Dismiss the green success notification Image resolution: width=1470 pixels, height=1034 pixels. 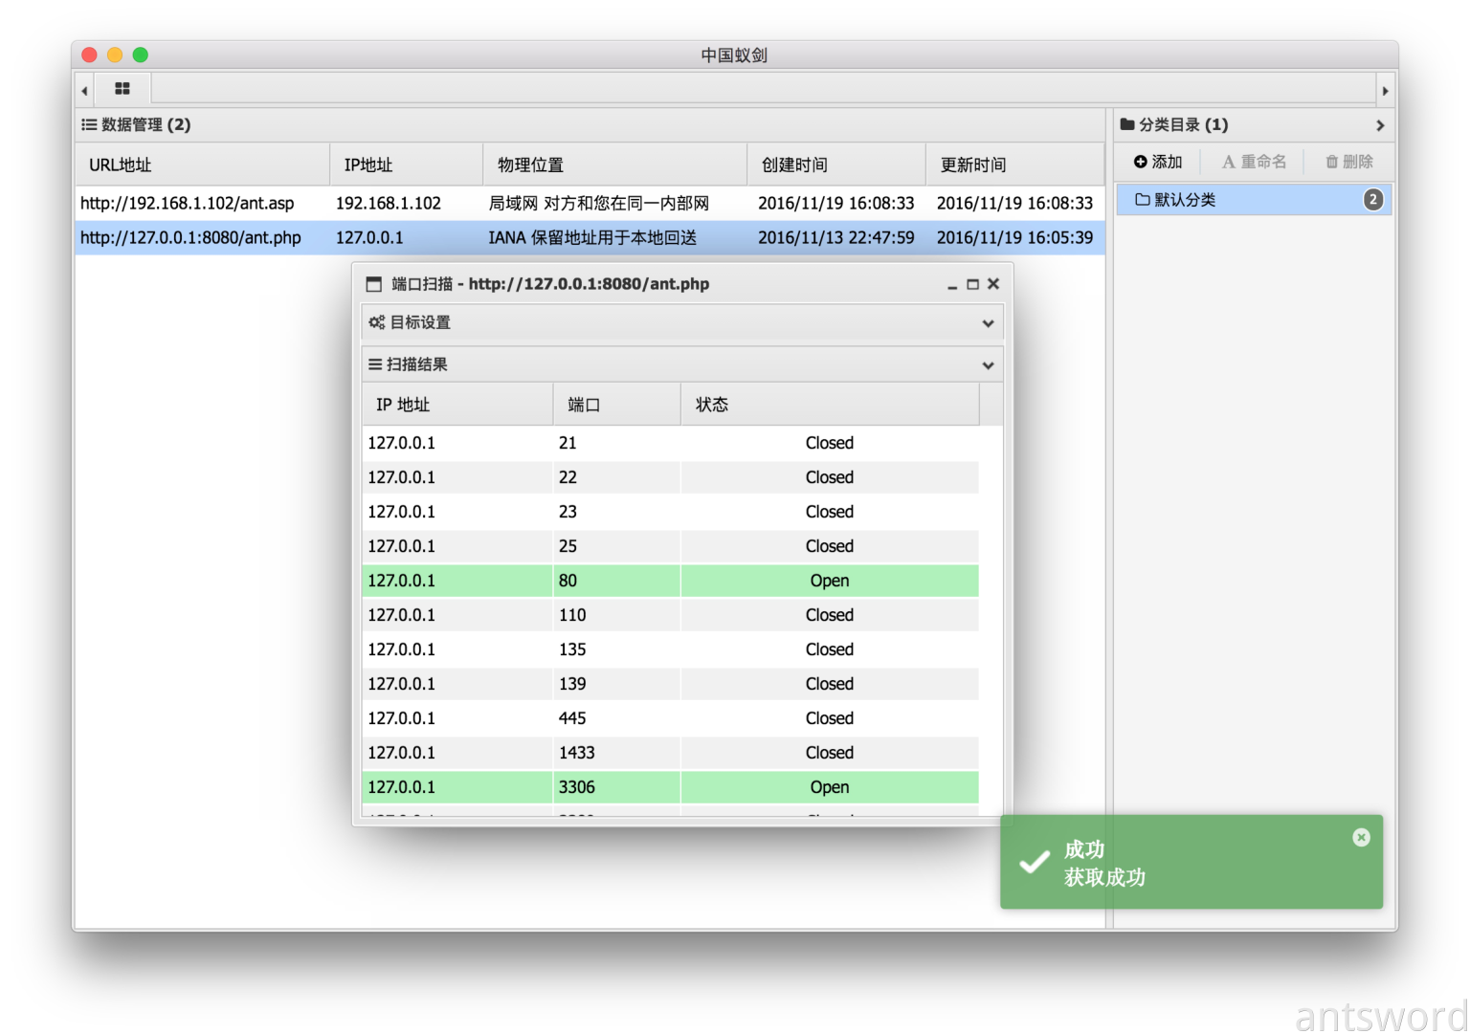coord(1361,838)
